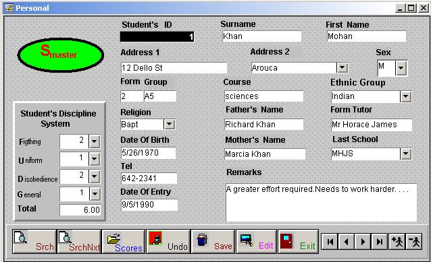Open the Last School dropdown
431x262 pixels.
pos(406,154)
